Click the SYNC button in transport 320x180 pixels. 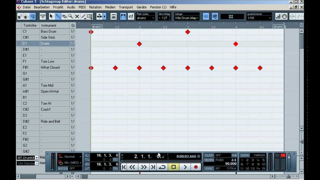pyautogui.click(x=209, y=168)
